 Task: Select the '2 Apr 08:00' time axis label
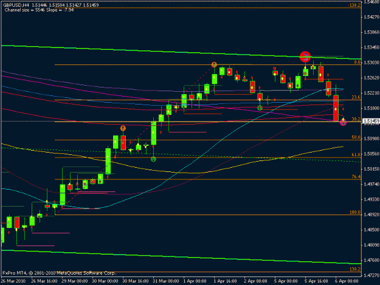pos(255,281)
